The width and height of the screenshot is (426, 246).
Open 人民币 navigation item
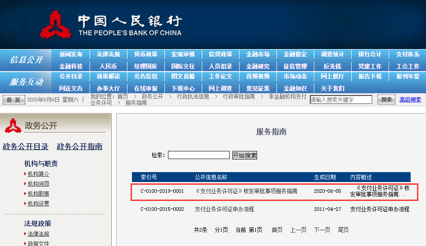(x=108, y=66)
